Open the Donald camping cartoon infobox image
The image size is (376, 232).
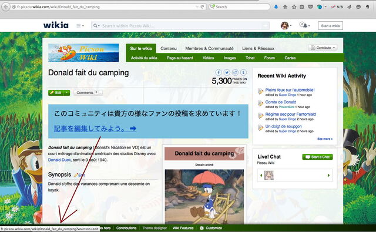click(x=204, y=197)
